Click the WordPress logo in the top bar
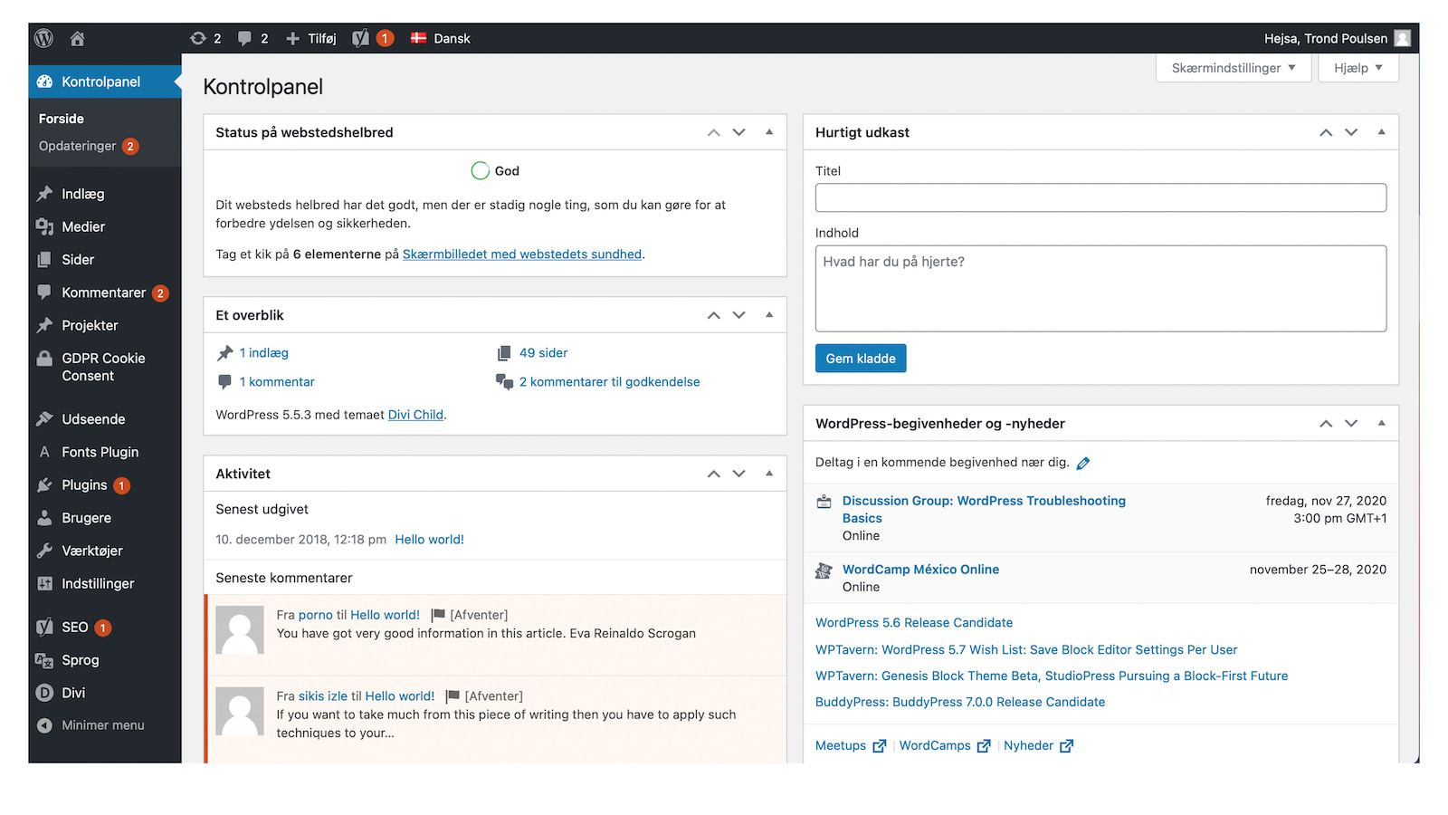 pos(43,38)
